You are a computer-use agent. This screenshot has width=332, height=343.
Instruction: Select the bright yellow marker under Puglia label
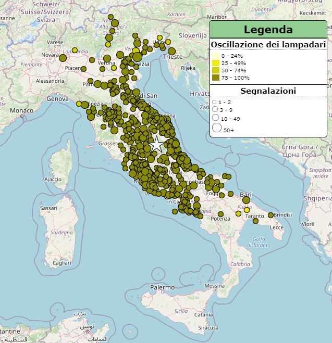click(247, 210)
